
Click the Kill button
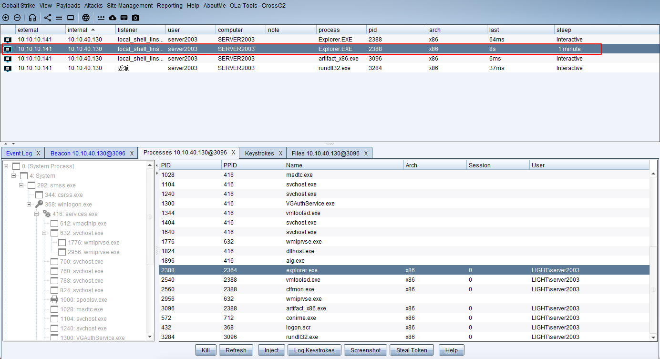point(206,350)
